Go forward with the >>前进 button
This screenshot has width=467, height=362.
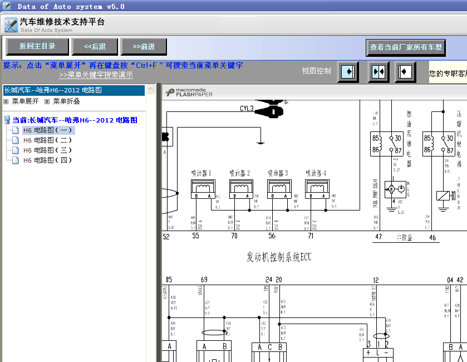(x=144, y=47)
